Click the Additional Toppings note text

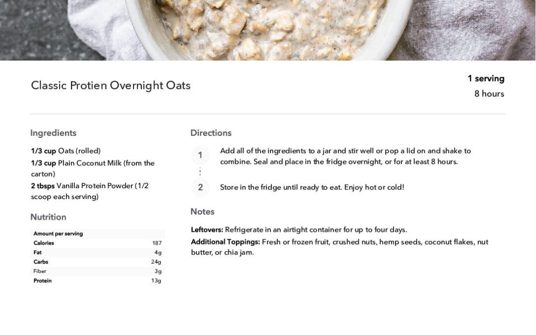[x=340, y=247]
